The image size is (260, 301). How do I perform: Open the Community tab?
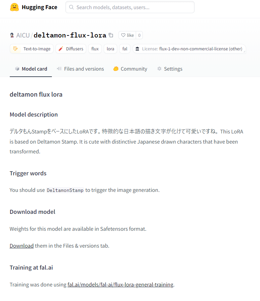(x=130, y=69)
